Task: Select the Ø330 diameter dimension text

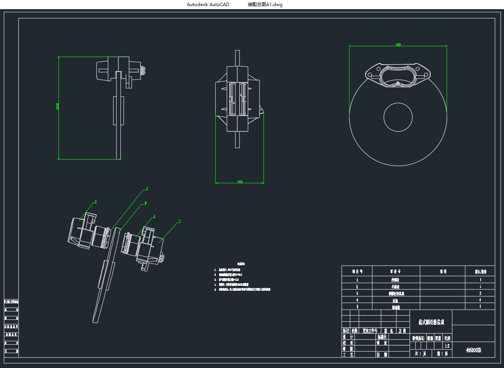Action: [x=398, y=45]
